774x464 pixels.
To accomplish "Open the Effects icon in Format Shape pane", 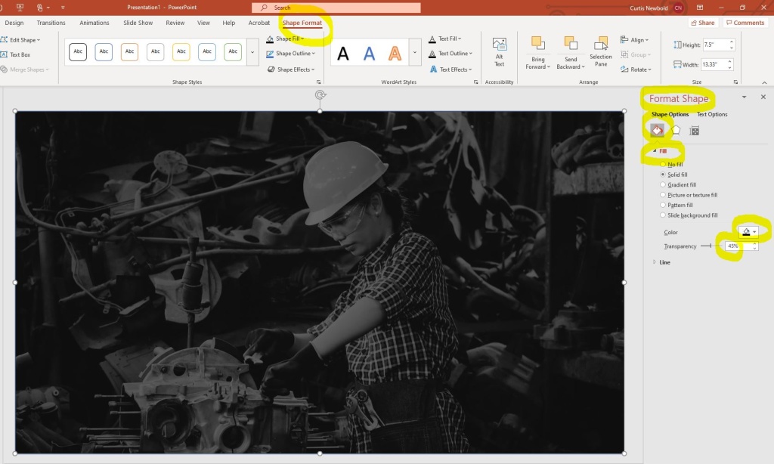I will (676, 129).
